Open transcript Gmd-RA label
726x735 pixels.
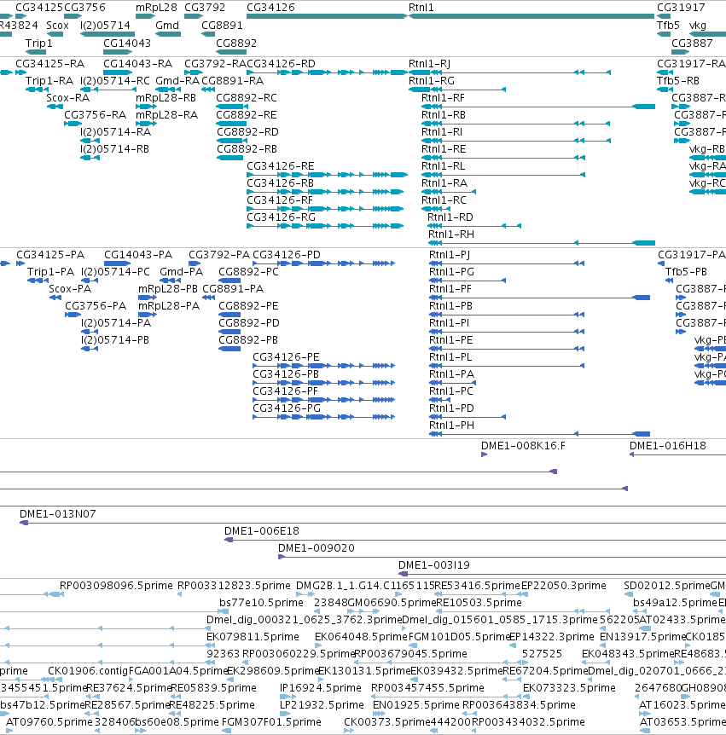pos(177,81)
